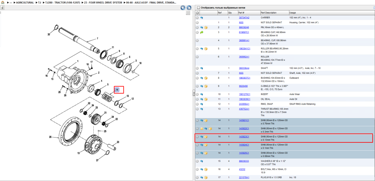Image resolution: width=375 pixels, height=181 pixels.
Task: Click the add circle icon in THRUST BEARING row
Action: (x=197, y=109)
